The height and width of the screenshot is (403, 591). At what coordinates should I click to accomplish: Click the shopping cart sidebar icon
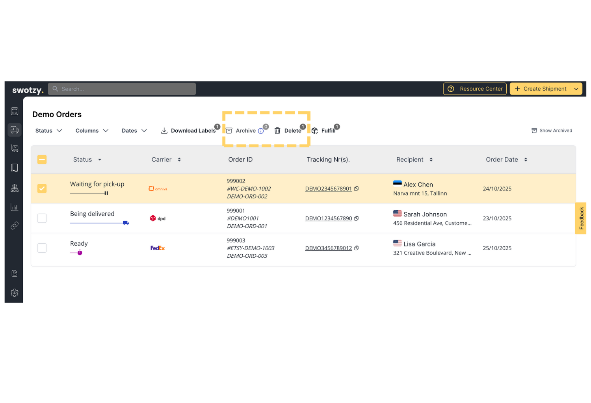point(15,148)
